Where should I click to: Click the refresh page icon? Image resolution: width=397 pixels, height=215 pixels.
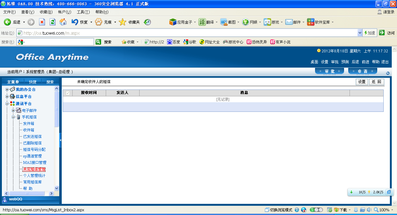(x=52, y=22)
